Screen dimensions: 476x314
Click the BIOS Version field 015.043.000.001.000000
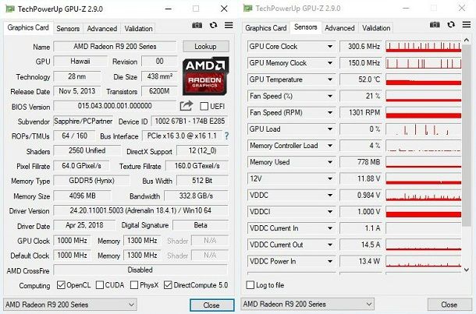coord(115,106)
